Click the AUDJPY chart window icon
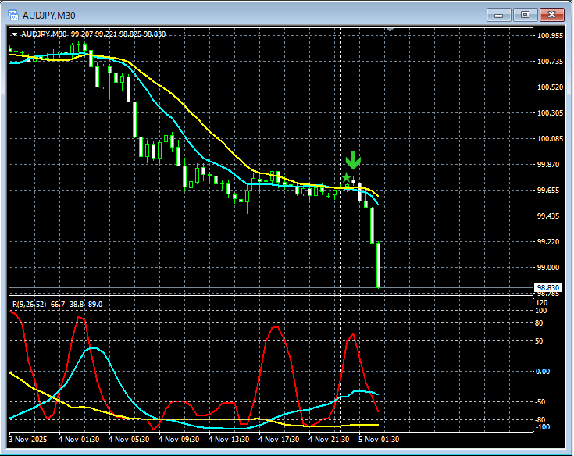 pos(13,15)
